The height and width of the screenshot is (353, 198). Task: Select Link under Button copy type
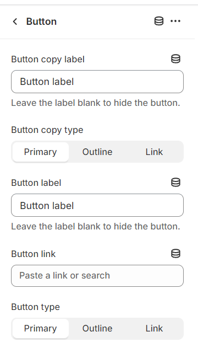[154, 152]
